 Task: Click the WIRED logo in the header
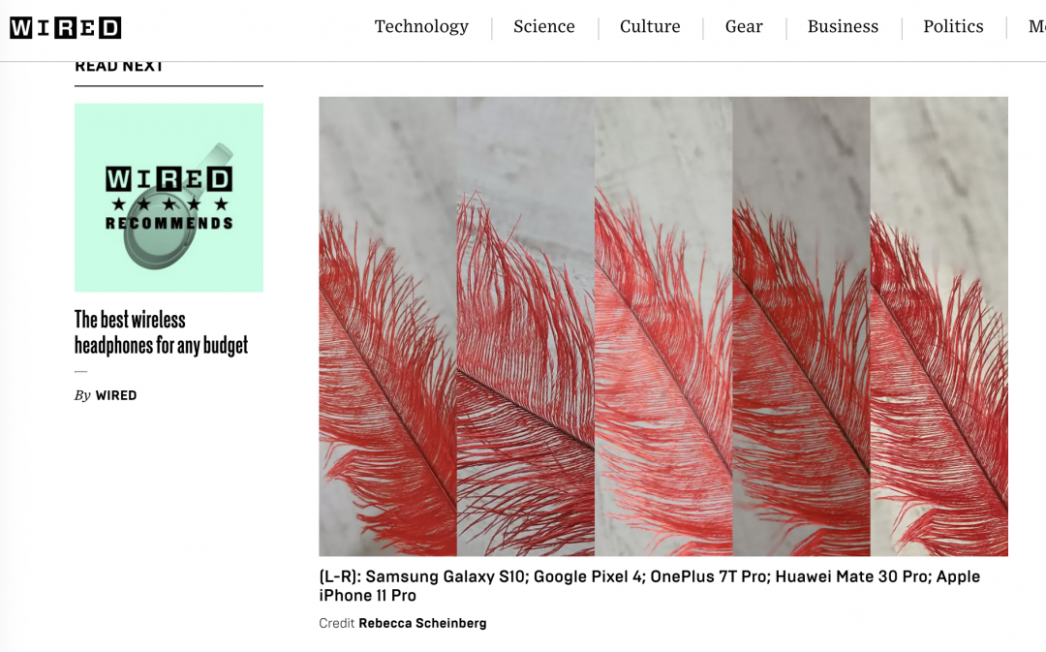pyautogui.click(x=66, y=27)
